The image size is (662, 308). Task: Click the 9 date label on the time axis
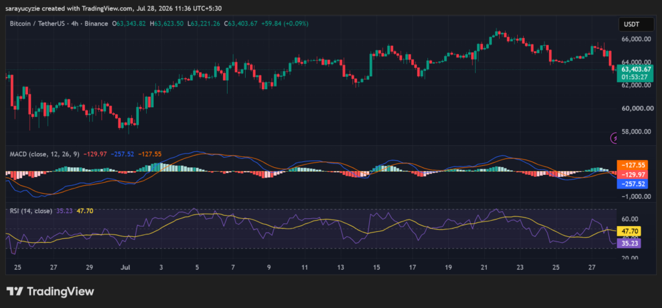(x=269, y=267)
